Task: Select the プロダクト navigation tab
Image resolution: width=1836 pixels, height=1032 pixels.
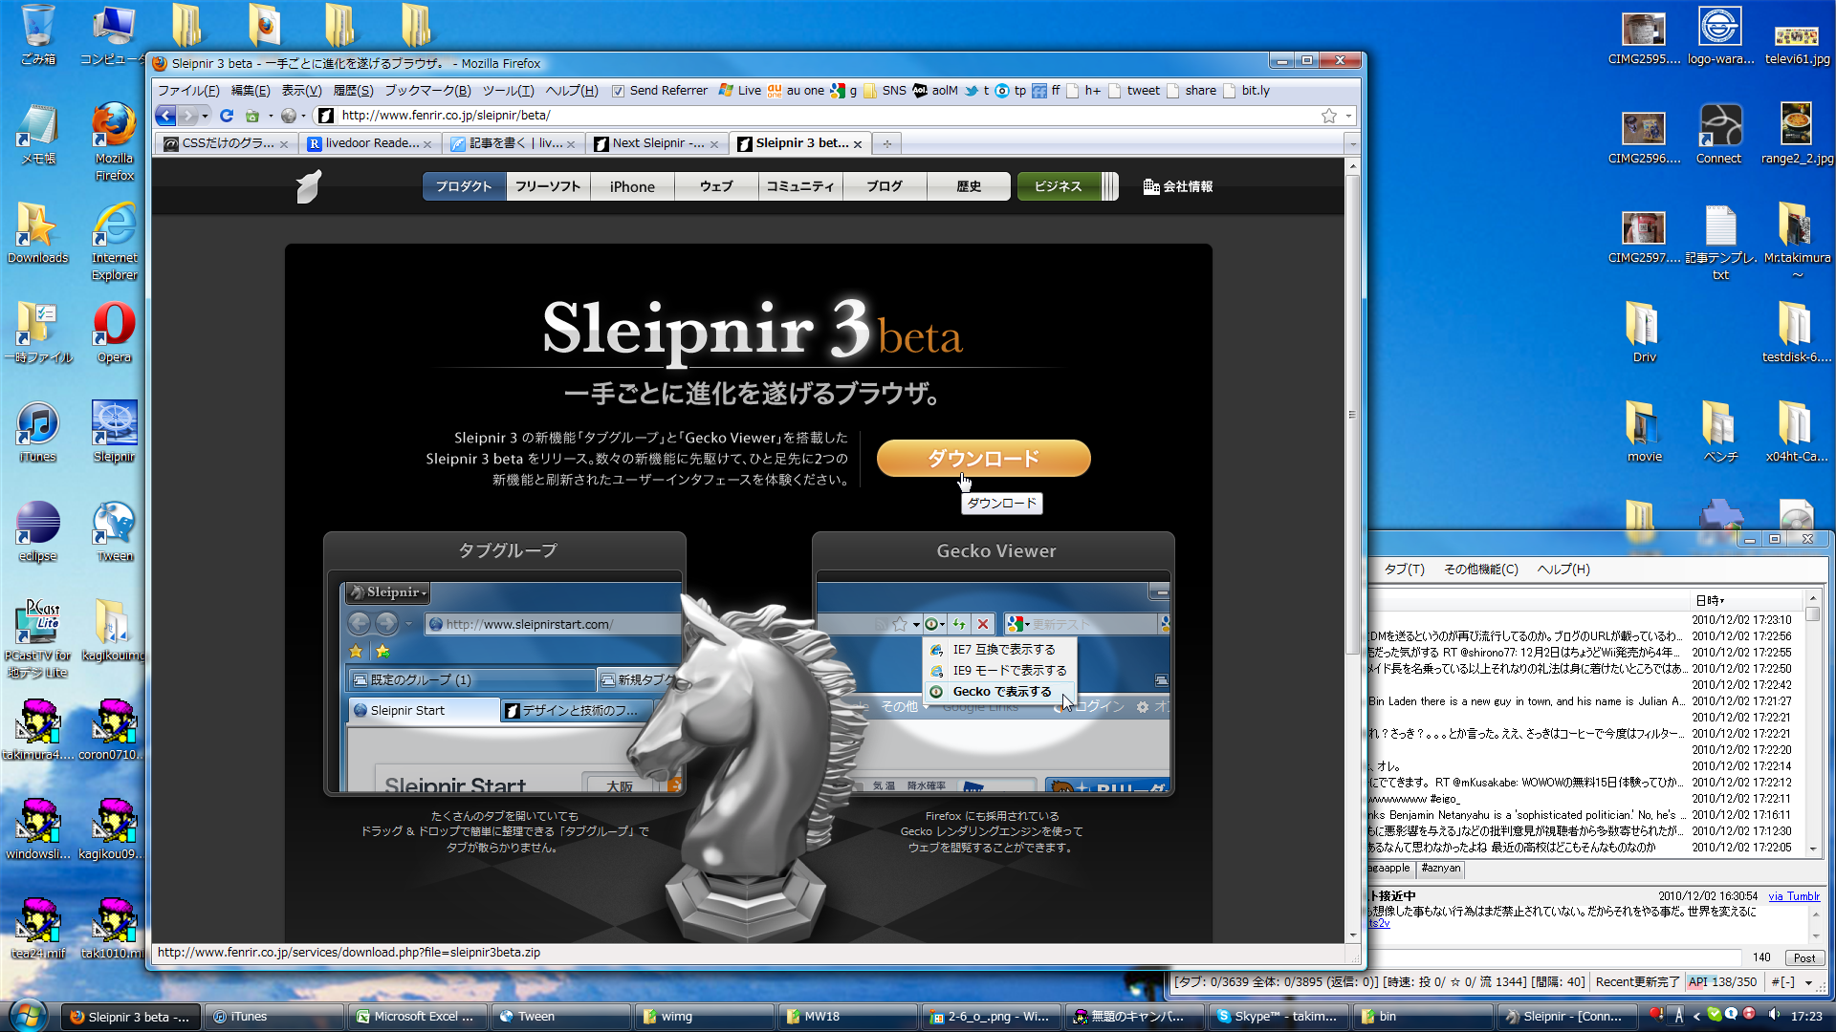Action: 464,186
